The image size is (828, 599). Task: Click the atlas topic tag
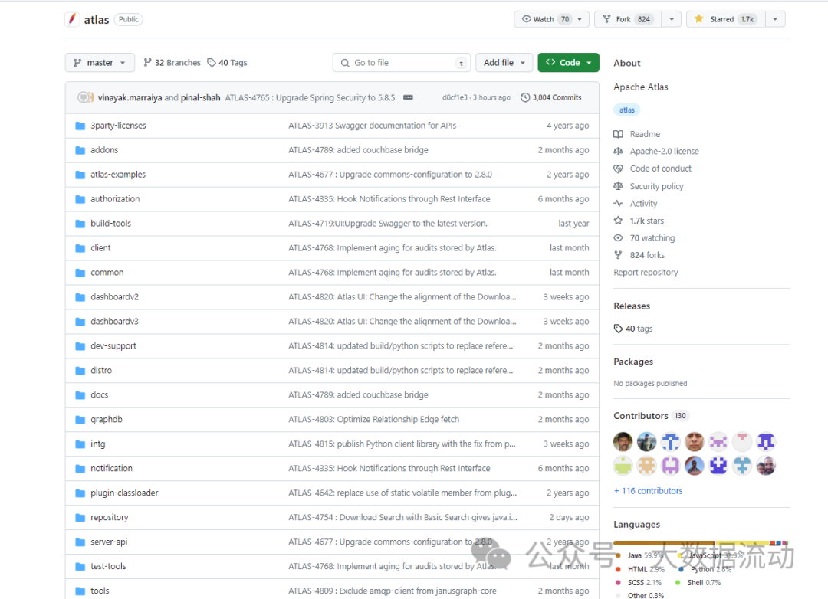pyautogui.click(x=627, y=110)
